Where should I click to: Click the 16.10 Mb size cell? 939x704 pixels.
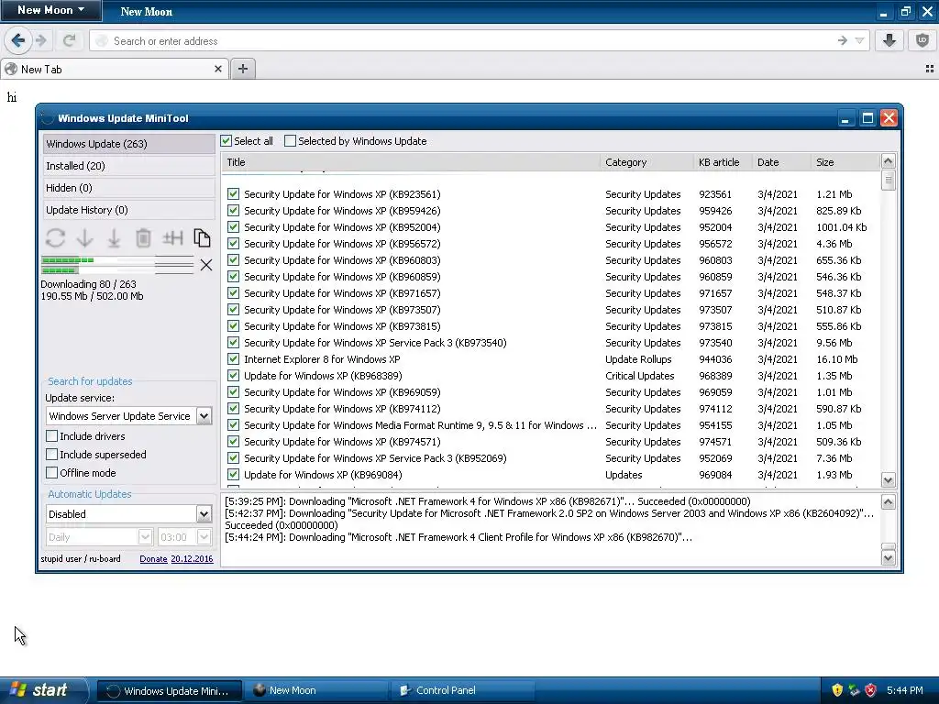pyautogui.click(x=836, y=359)
